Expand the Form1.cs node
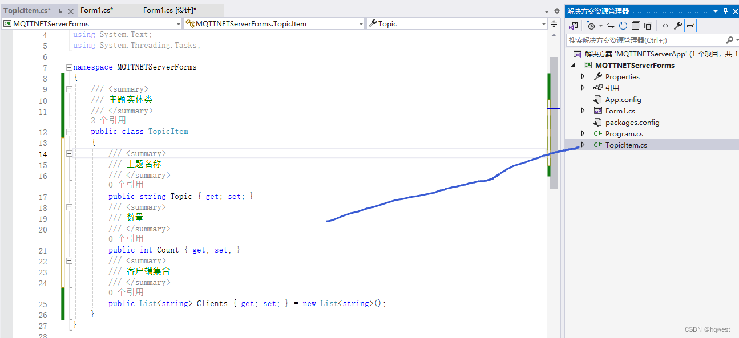The width and height of the screenshot is (739, 338). point(583,111)
